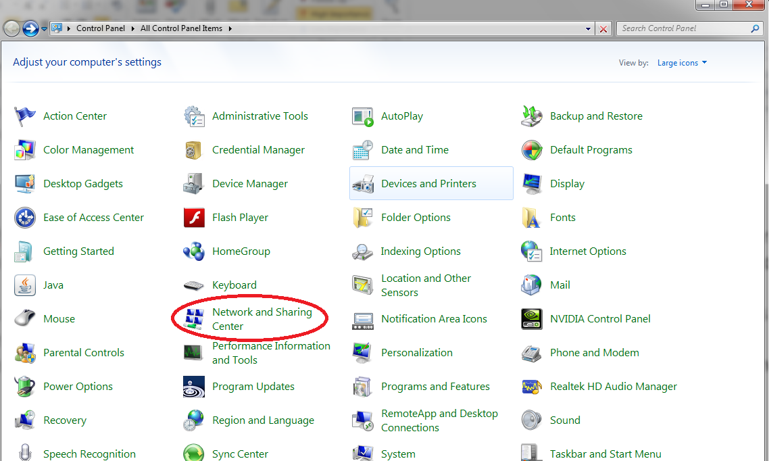Click inside the Search Control Panel box
The height and width of the screenshot is (461, 769).
[683, 28]
